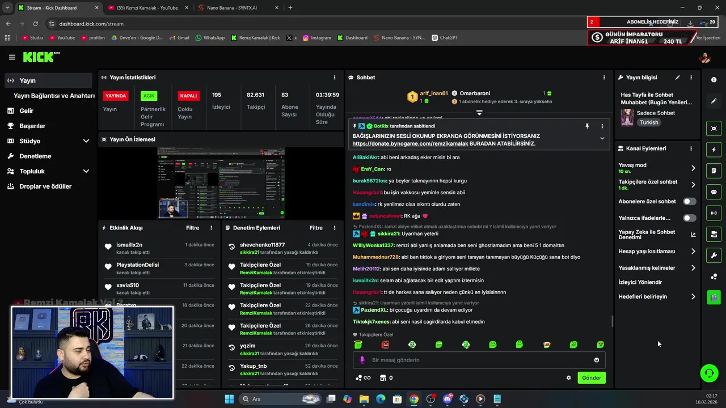Edit stream info with Yayın bilgisi pencil

coord(677,78)
